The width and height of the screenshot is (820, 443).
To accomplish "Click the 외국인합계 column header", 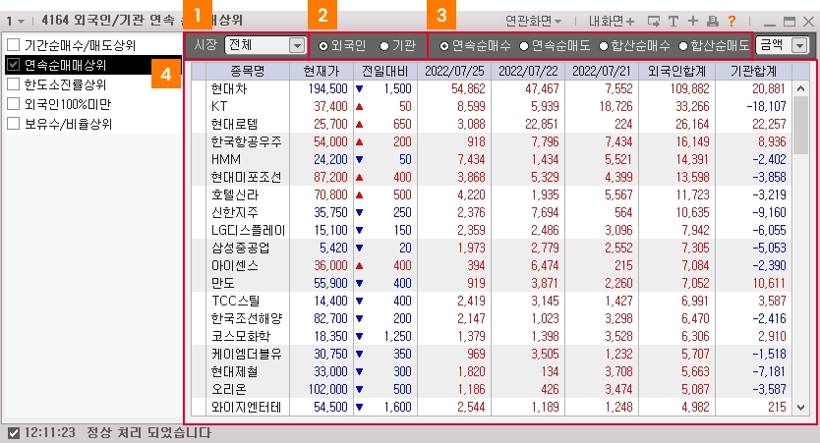I will click(676, 71).
